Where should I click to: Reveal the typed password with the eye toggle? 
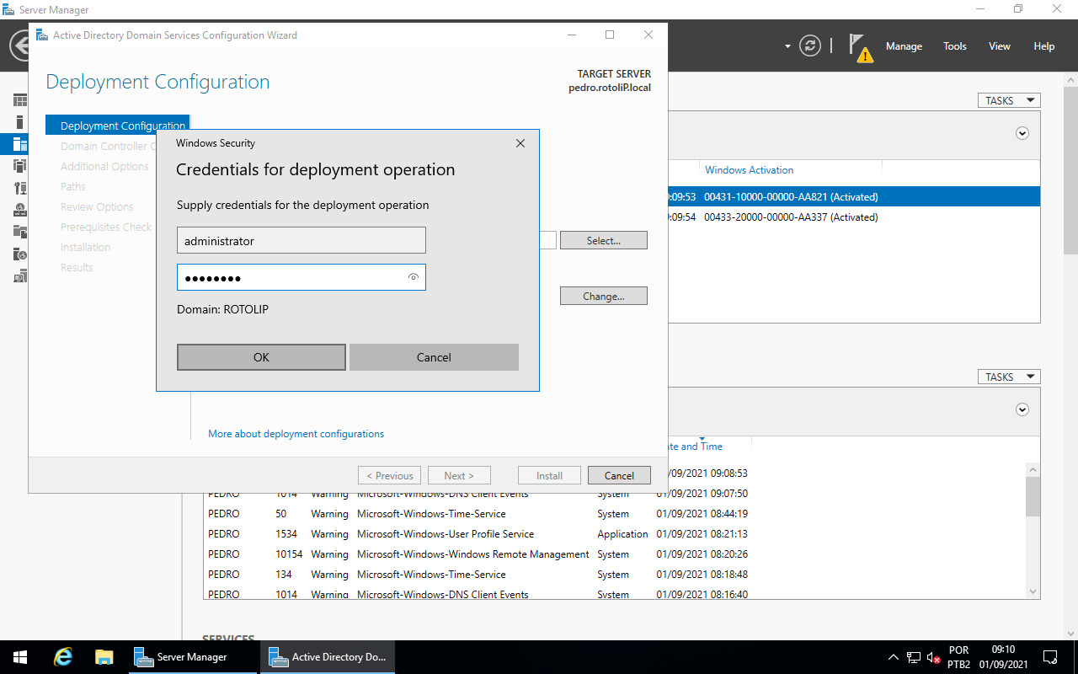pos(413,276)
